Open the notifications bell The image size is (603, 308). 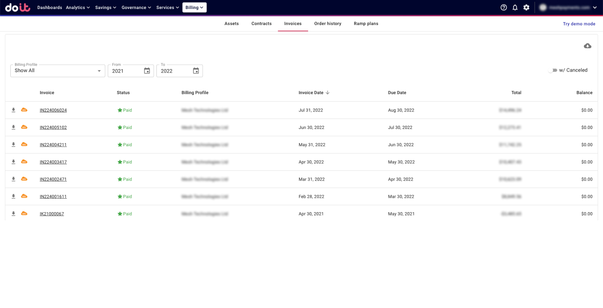(x=515, y=7)
